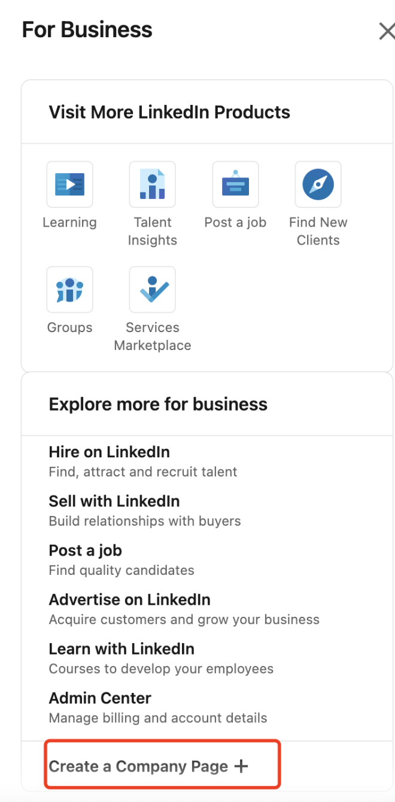Click the Create a Company Page text
The width and height of the screenshot is (395, 802).
[x=138, y=766]
